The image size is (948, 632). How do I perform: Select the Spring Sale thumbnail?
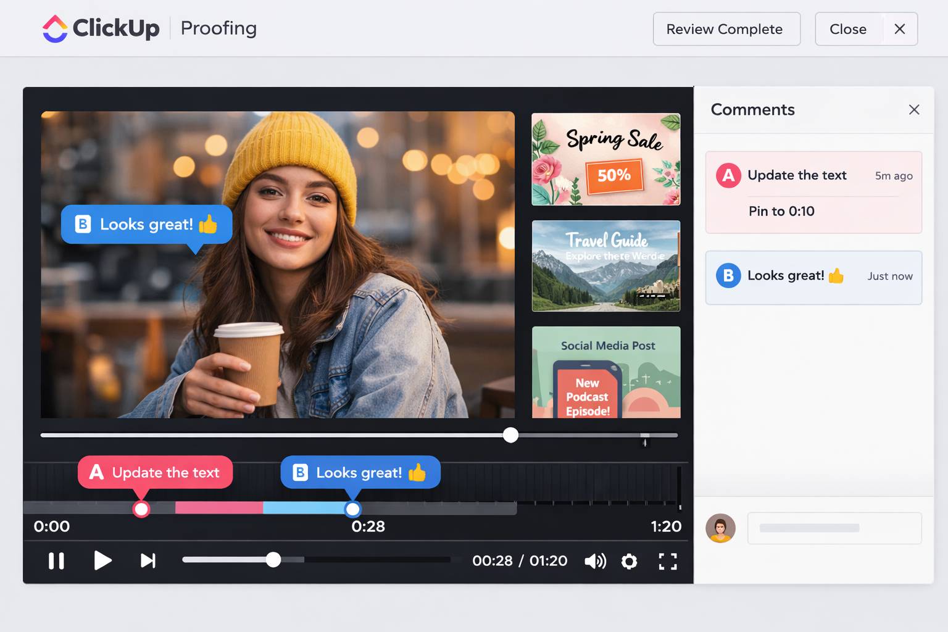click(605, 159)
